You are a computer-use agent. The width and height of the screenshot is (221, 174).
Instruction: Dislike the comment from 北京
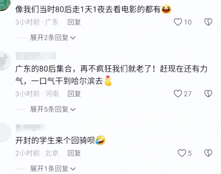click(x=208, y=153)
